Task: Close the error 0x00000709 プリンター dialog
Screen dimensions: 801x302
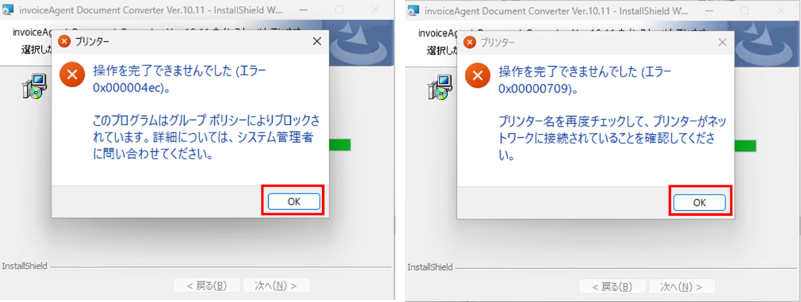Action: pyautogui.click(x=722, y=42)
